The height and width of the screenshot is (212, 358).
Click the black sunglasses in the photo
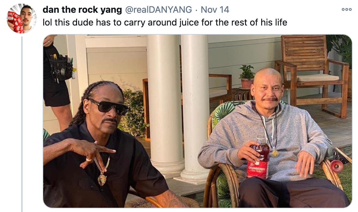point(109,107)
